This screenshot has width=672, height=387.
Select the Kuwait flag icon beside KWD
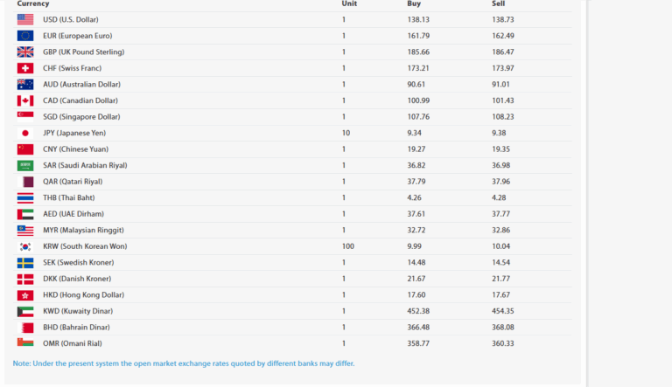[x=25, y=311]
